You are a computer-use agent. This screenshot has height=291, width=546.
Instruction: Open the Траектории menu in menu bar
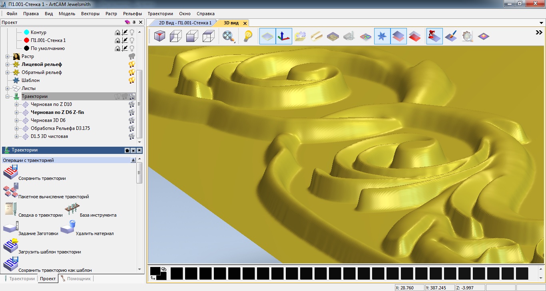[160, 14]
